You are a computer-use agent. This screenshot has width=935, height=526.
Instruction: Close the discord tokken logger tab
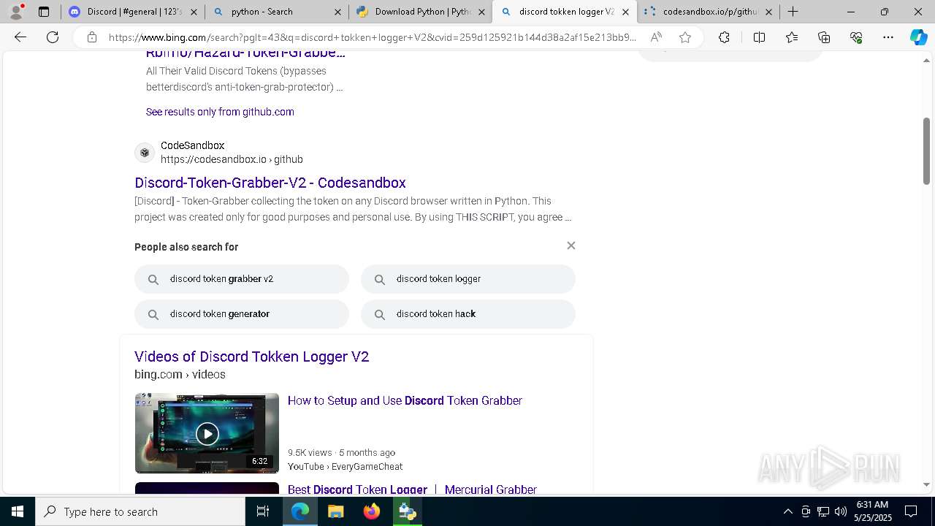[625, 12]
